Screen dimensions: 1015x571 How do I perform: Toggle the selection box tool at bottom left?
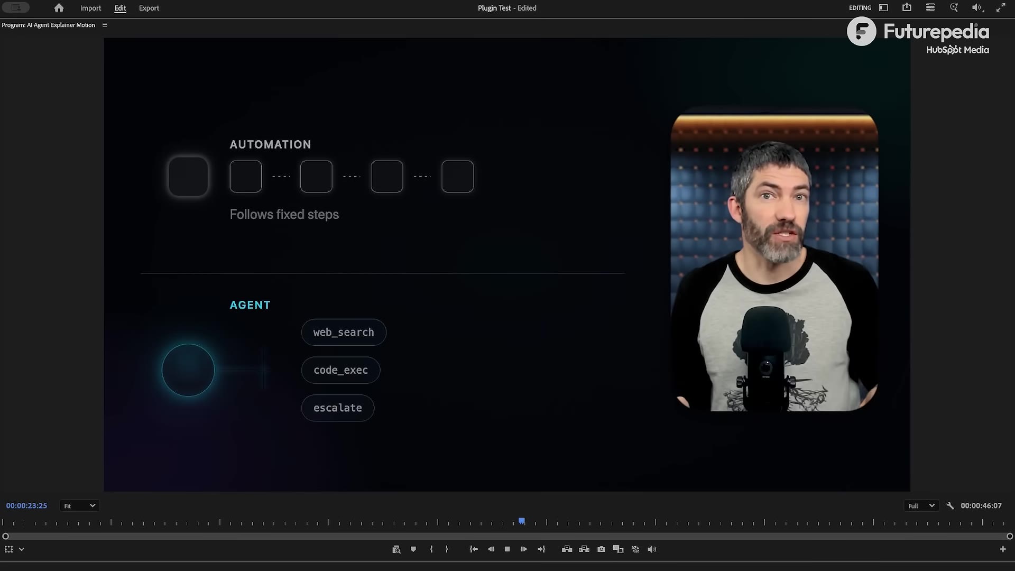8,549
